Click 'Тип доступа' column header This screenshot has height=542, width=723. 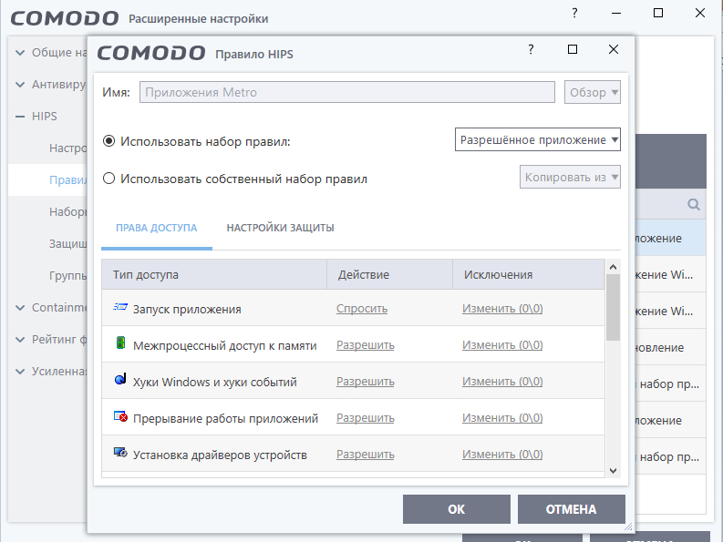pos(214,275)
